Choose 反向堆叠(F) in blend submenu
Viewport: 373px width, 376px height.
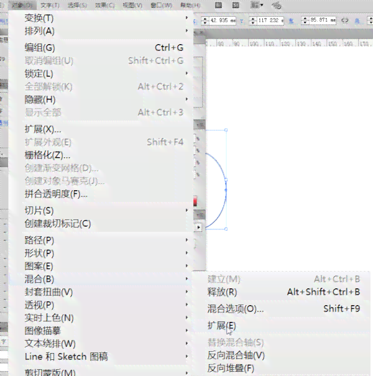coord(282,368)
